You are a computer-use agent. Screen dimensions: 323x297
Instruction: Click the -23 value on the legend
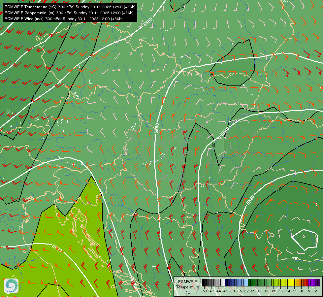[x=267, y=291]
